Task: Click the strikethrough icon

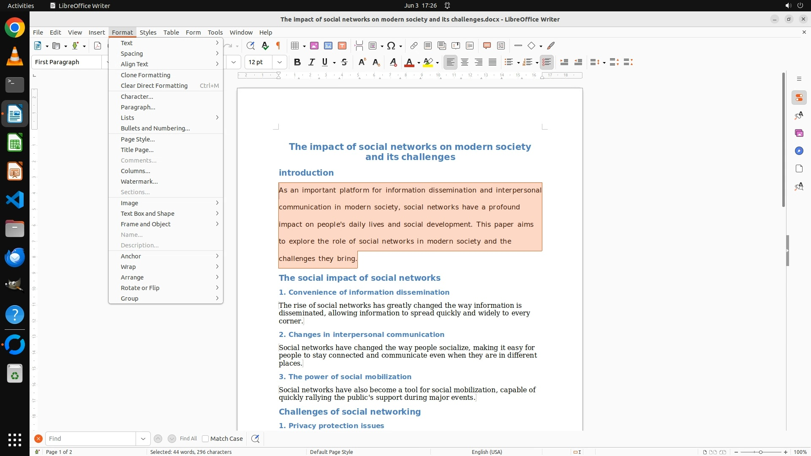Action: tap(344, 62)
